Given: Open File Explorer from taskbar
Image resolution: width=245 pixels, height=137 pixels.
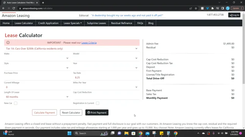Looking at the screenshot, I should click(x=126, y=133).
